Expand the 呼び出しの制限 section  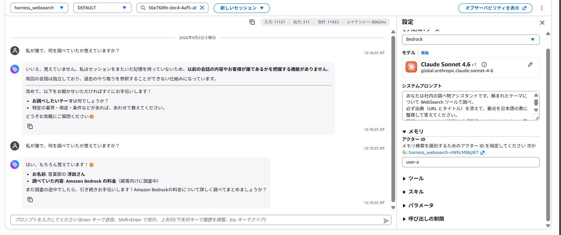423,219
